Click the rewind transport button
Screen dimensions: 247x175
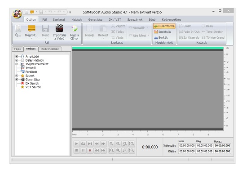click(97, 144)
